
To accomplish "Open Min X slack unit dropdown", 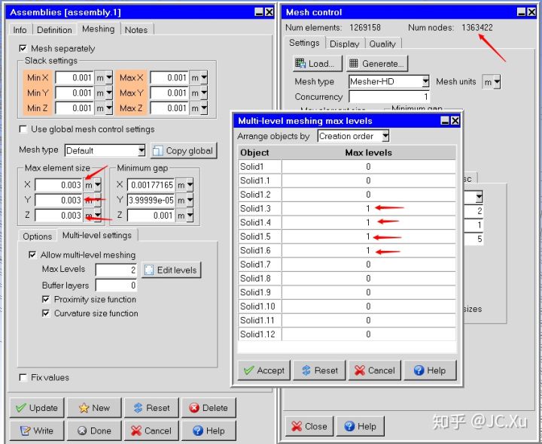I will coord(109,77).
